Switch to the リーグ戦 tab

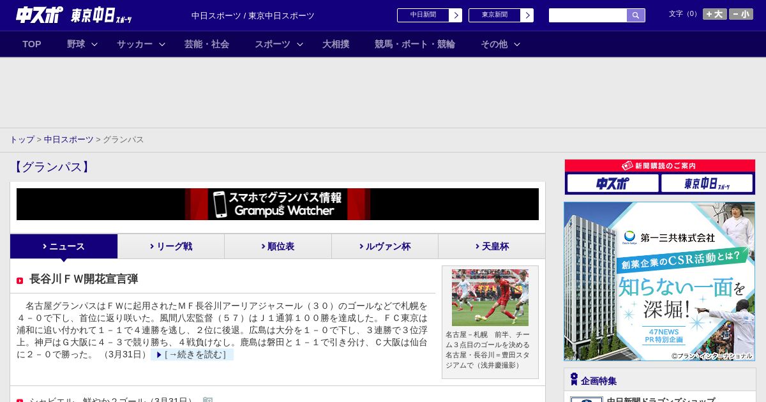click(171, 246)
